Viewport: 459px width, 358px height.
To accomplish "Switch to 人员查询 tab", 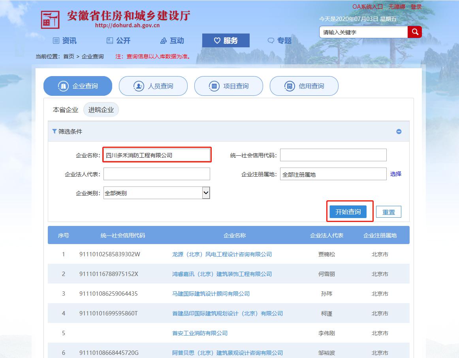I will tap(153, 86).
